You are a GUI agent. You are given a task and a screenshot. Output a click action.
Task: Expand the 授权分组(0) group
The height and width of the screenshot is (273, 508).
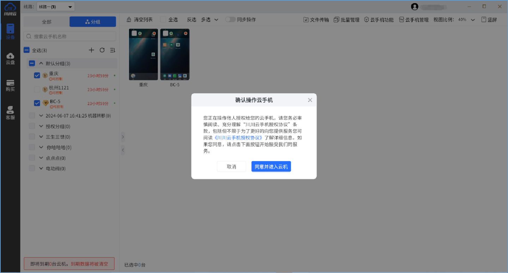tap(41, 126)
